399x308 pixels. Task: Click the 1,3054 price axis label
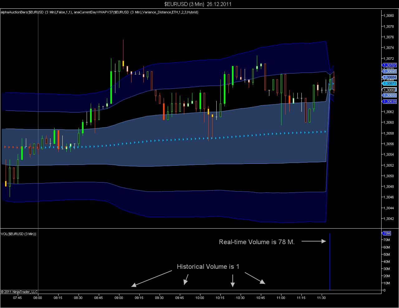click(389, 154)
